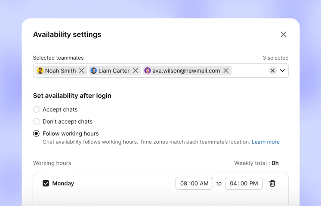Close the Availability settings dialog
The width and height of the screenshot is (321, 206).
pyautogui.click(x=283, y=34)
